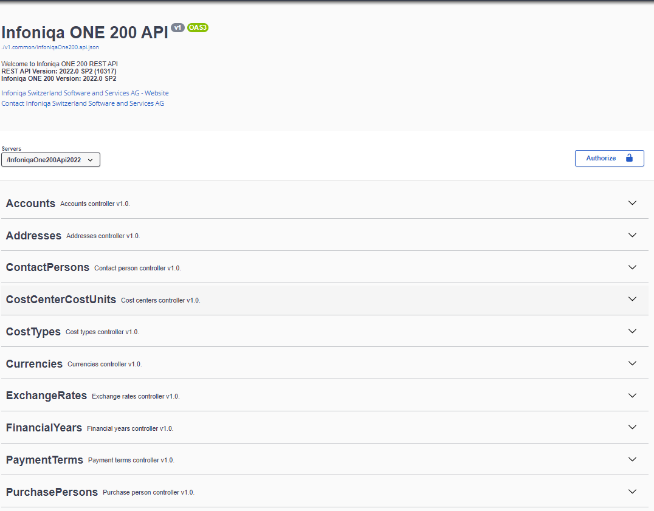Click the 'Infoniqa ONE 200 API' title
This screenshot has height=511, width=654.
(84, 33)
